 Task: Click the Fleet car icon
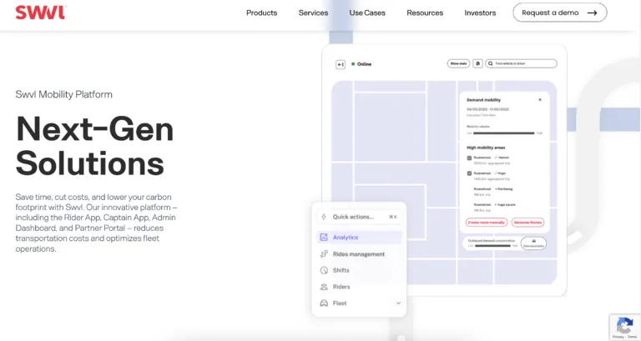[x=324, y=303]
